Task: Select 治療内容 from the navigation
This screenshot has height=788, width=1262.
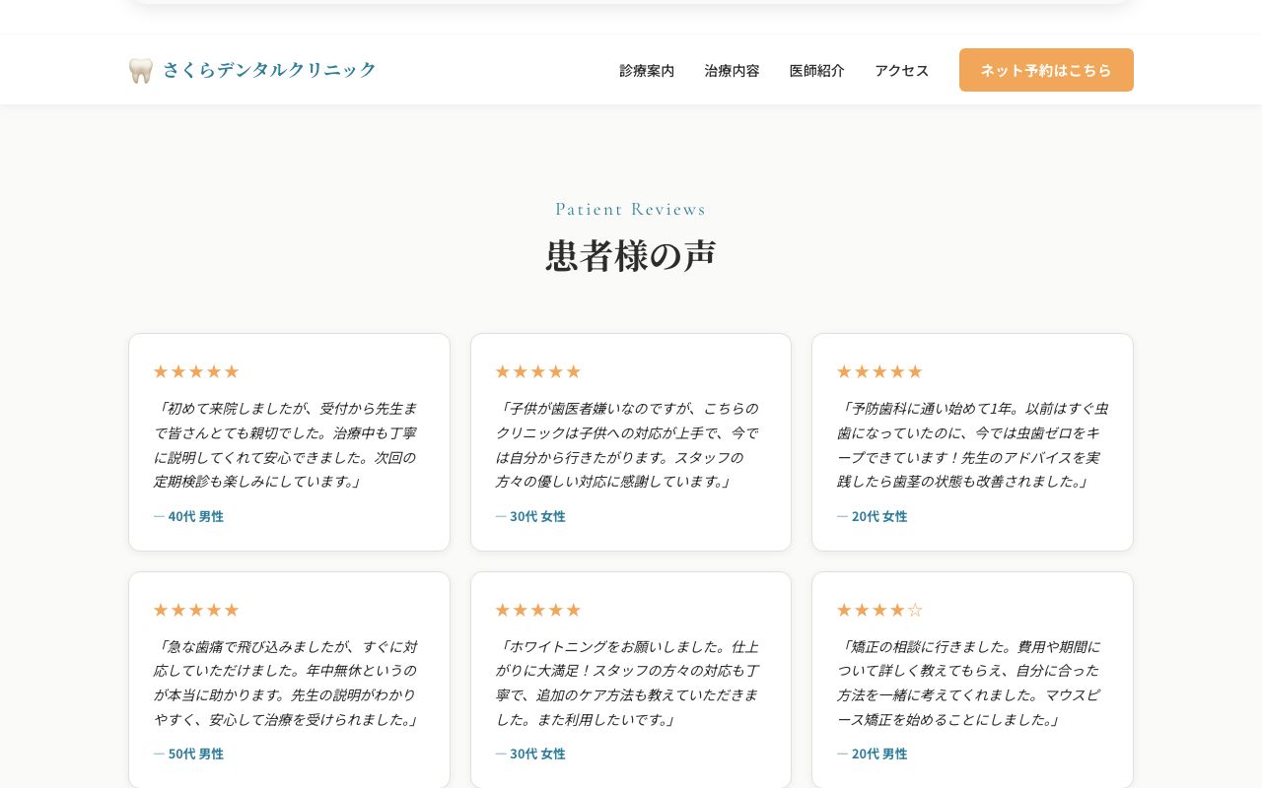Action: [x=732, y=70]
